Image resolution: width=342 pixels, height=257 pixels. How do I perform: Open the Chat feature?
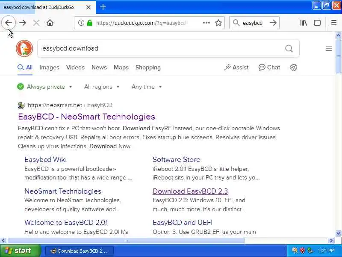[x=269, y=67]
